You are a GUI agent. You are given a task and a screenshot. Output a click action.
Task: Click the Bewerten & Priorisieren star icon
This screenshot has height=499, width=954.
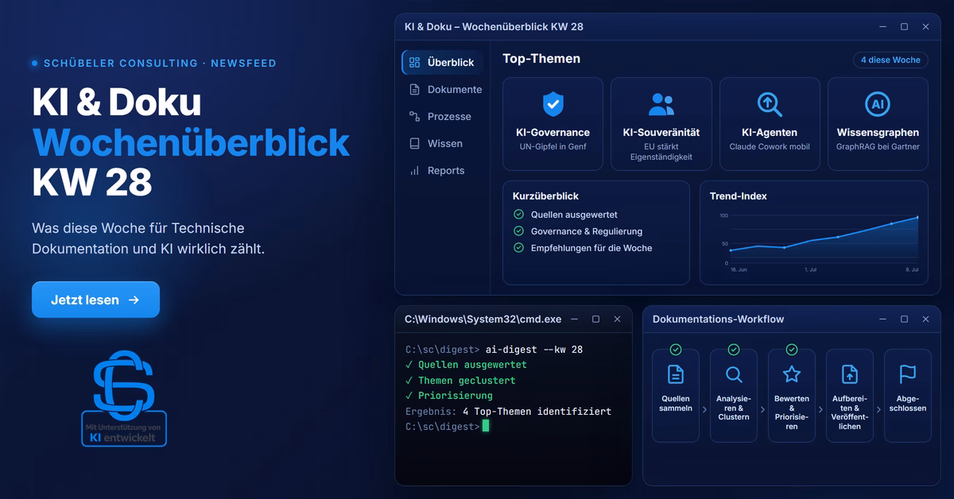(792, 374)
